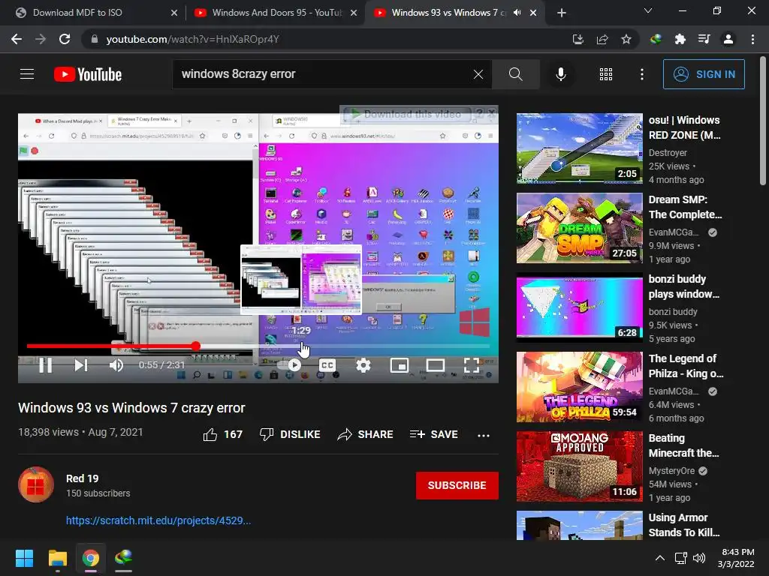Click the DISLIKE button
This screenshot has height=576, width=769.
tap(290, 434)
